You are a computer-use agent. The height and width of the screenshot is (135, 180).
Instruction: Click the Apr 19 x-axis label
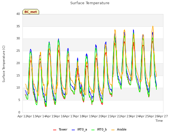coord(88,116)
